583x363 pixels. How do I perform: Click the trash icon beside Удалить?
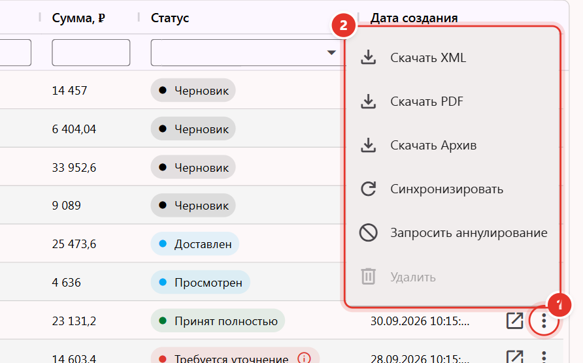point(368,277)
